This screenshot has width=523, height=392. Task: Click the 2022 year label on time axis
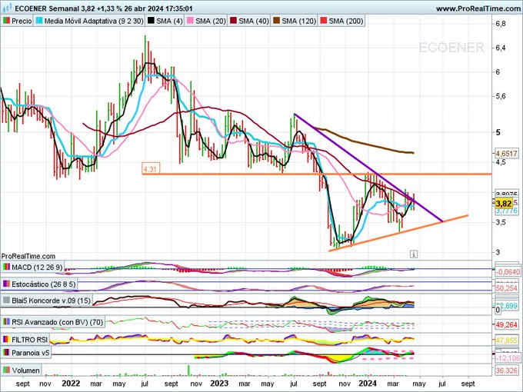[x=71, y=384]
